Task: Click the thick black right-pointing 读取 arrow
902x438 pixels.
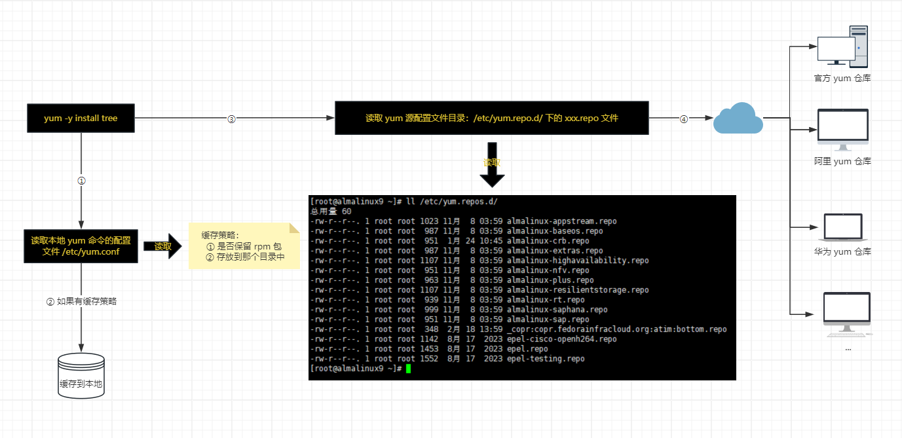Action: tap(162, 246)
